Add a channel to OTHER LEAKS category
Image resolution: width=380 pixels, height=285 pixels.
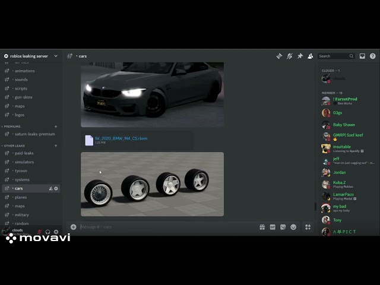tap(56, 145)
